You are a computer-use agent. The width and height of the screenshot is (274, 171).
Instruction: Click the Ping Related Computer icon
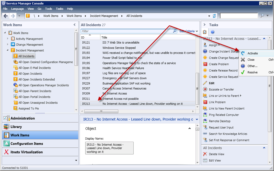[x=205, y=115]
